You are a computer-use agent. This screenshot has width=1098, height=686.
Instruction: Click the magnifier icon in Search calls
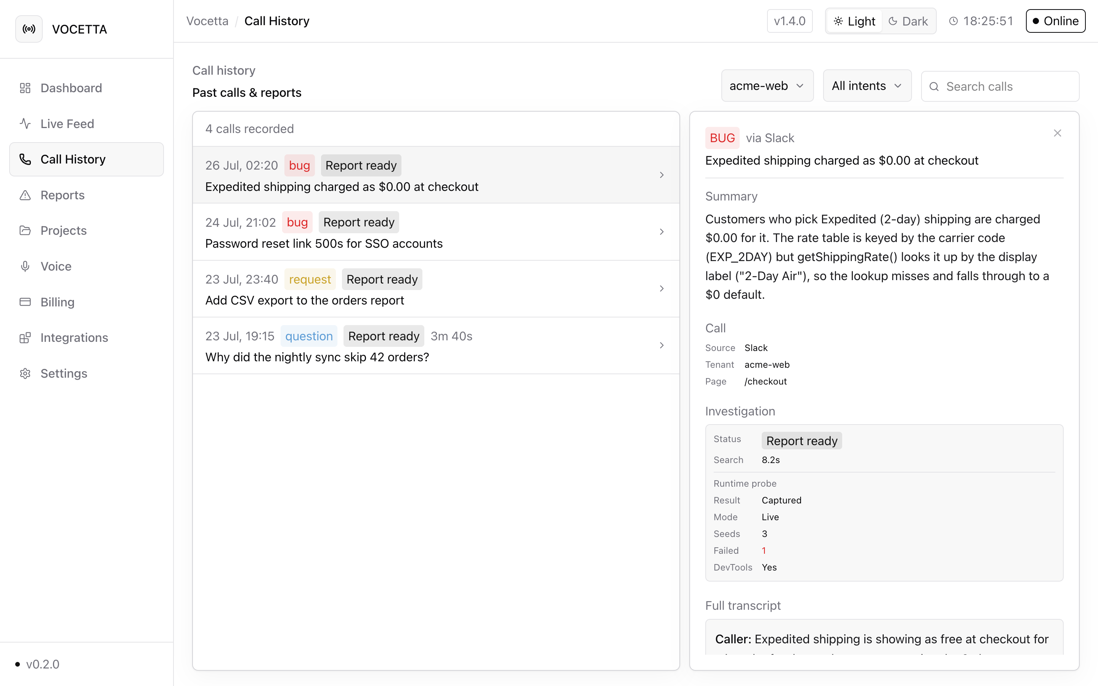point(934,86)
